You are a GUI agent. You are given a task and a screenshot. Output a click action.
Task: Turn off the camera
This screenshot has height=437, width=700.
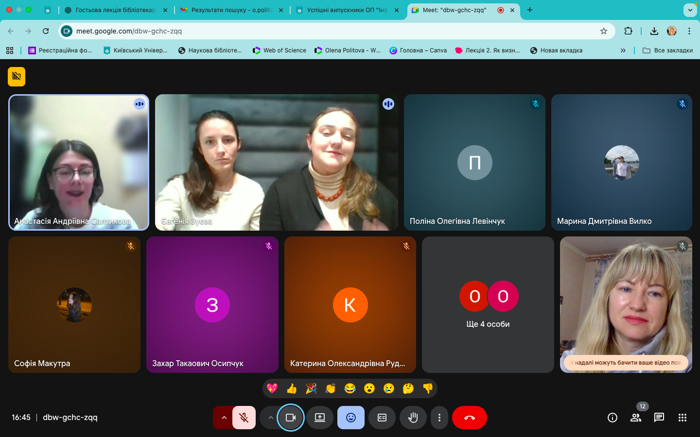pyautogui.click(x=291, y=418)
